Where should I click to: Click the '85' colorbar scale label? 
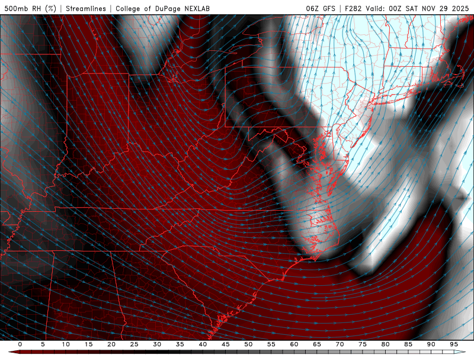coord(408,344)
